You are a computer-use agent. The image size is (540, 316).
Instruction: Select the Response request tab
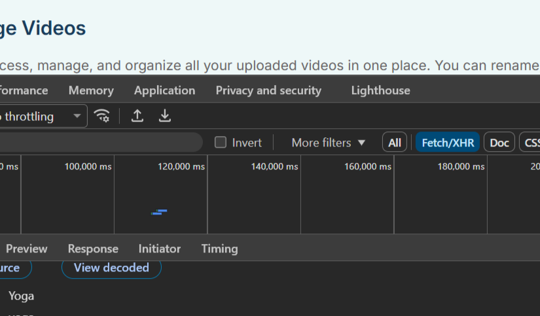[93, 249]
